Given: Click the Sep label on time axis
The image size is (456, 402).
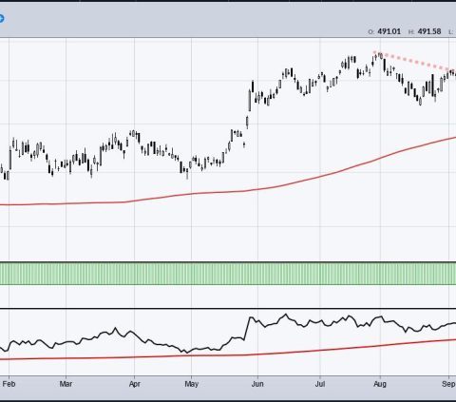Looking at the screenshot, I should (x=448, y=384).
